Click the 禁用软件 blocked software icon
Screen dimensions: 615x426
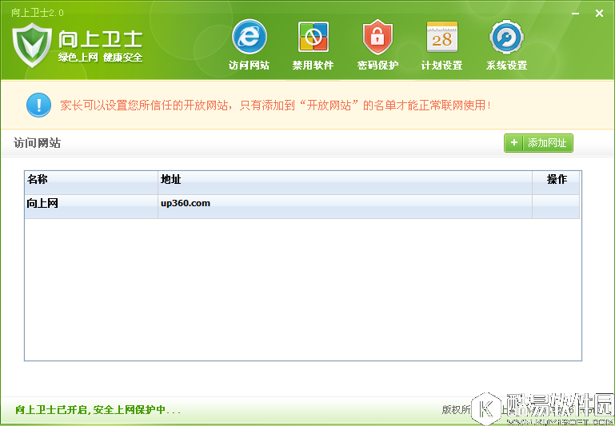[x=313, y=37]
